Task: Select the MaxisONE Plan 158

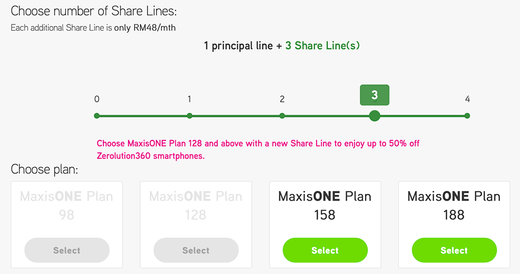Action: pos(325,251)
